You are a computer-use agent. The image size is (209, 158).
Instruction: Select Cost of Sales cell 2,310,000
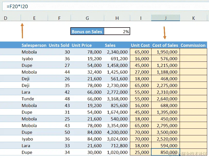pos(165,92)
